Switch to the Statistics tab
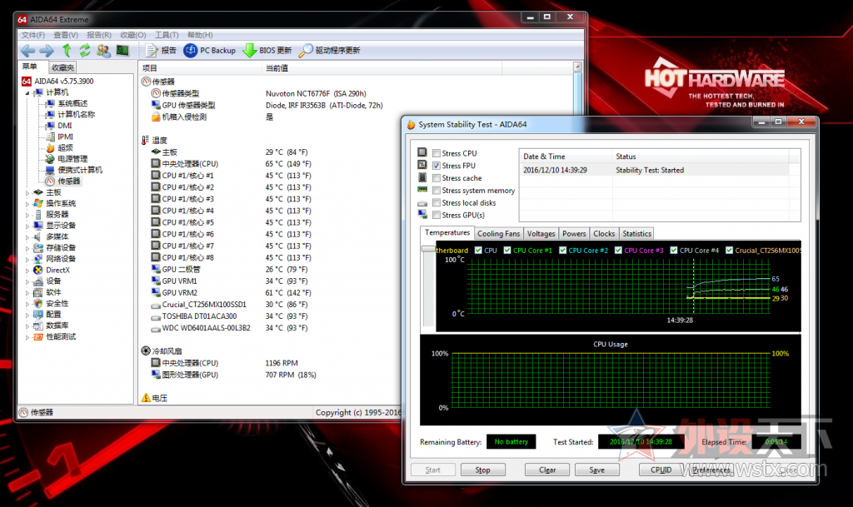This screenshot has height=507, width=853. coord(636,234)
